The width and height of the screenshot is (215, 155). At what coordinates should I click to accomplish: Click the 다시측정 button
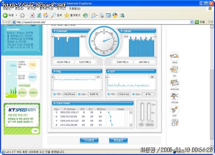click(89, 140)
